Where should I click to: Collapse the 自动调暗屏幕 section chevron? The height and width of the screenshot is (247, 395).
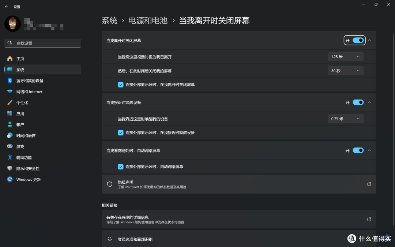point(369,150)
